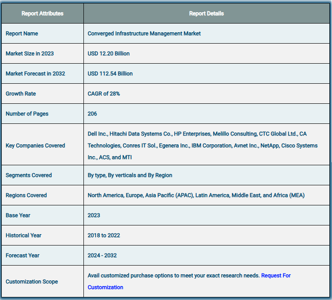
Task: Click the Report Attributes column header
Action: [x=42, y=14]
